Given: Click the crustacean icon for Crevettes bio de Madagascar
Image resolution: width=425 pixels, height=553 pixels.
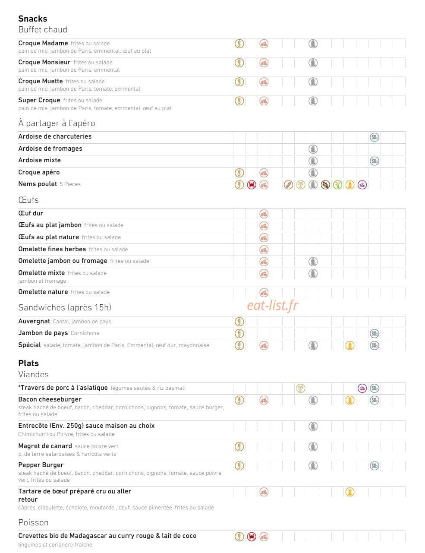Looking at the screenshot, I should 252,537.
